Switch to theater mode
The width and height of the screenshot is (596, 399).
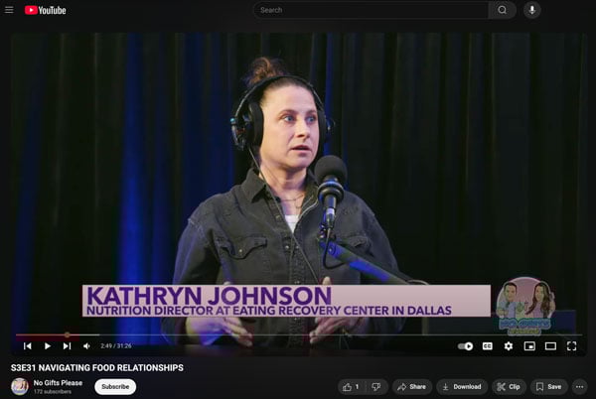click(x=550, y=346)
